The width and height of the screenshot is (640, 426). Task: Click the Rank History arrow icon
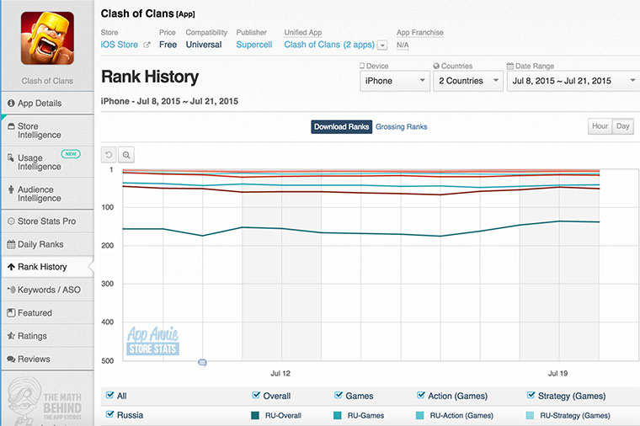click(11, 267)
